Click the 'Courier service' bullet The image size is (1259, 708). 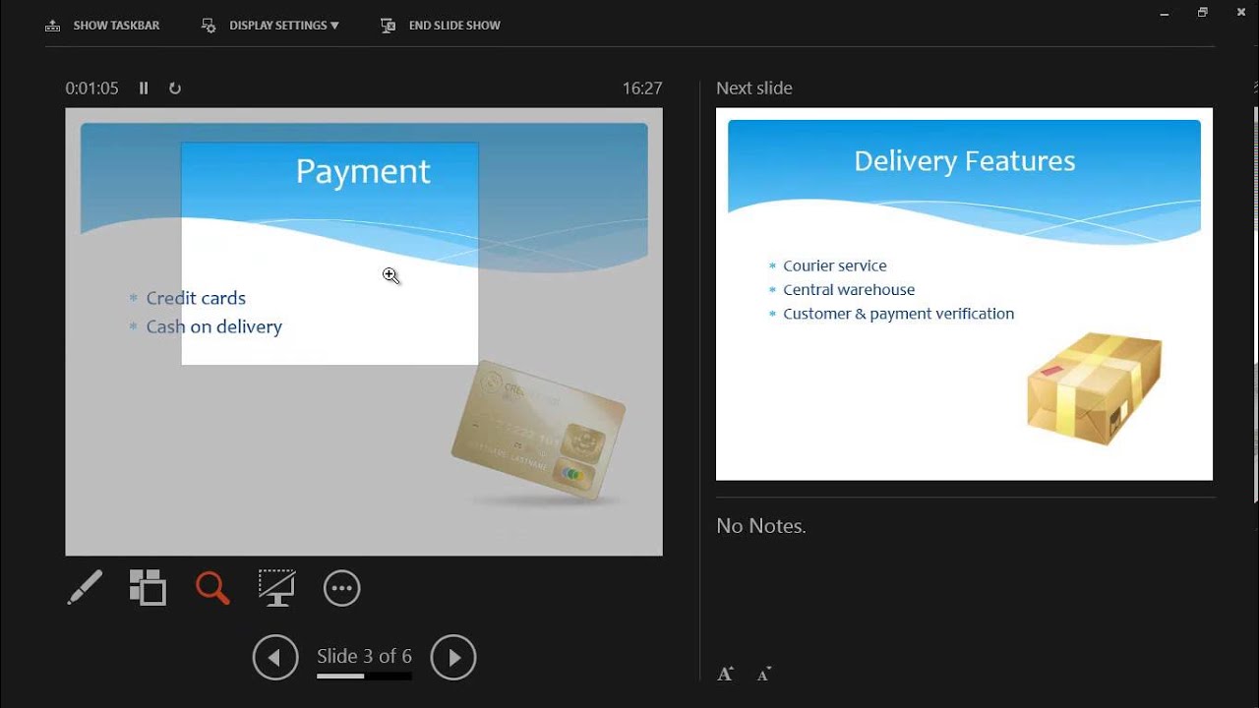835,265
